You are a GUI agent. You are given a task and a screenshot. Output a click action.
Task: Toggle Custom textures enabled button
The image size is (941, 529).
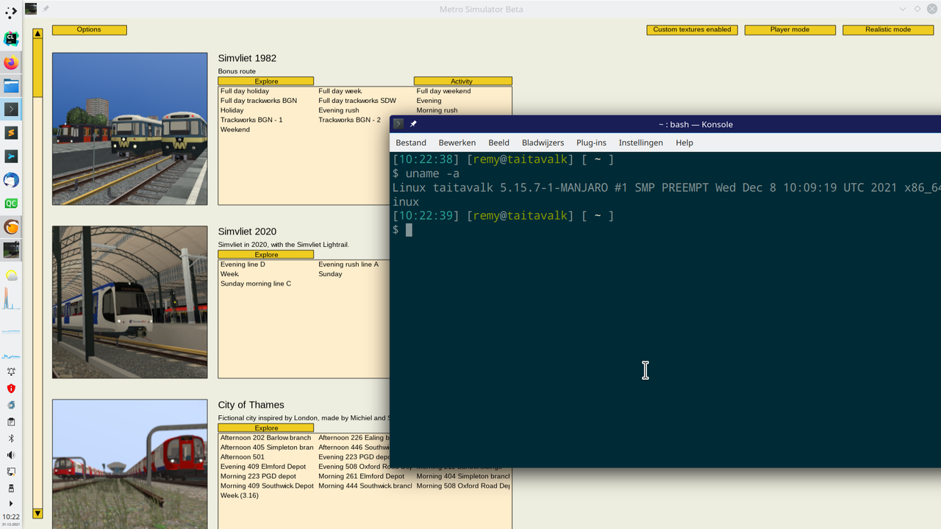coord(692,30)
